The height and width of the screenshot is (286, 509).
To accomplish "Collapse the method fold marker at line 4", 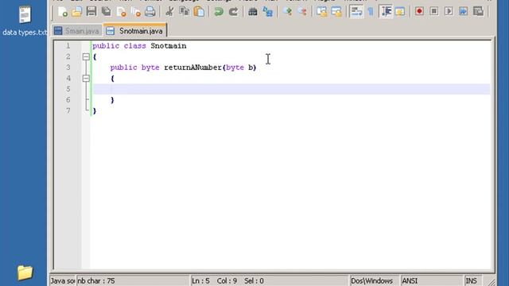I will coord(86,79).
